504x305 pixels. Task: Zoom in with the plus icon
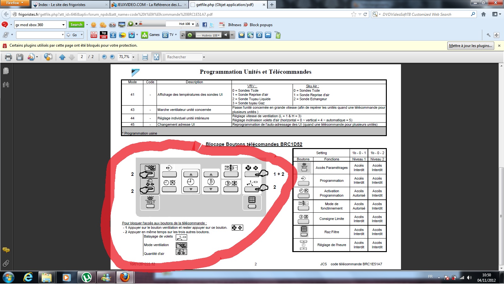click(112, 57)
